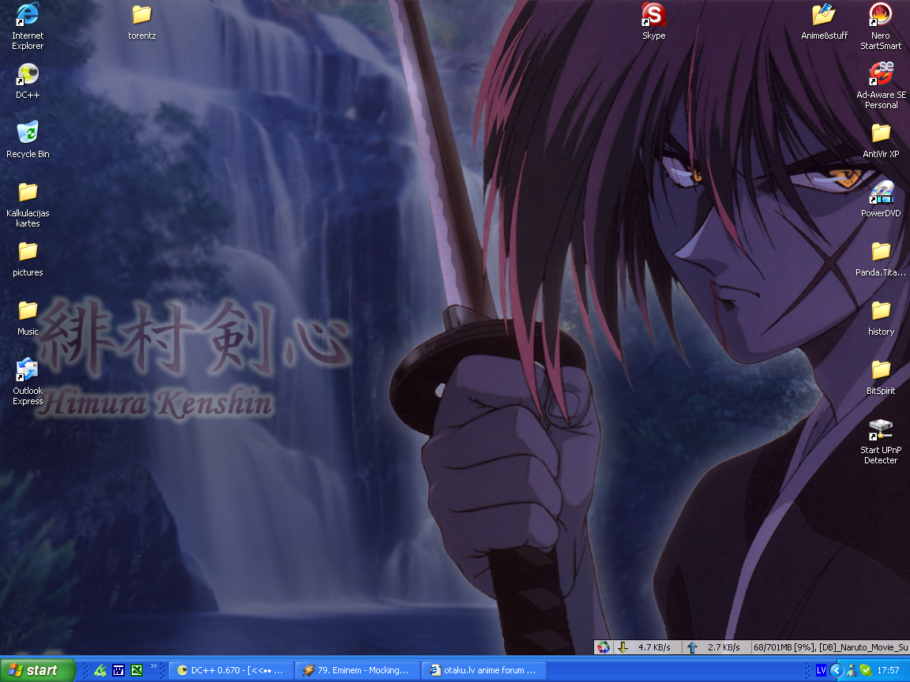Click the 2.7 KB/s upload speed
Viewport: 910px width, 682px height.
coord(723,647)
